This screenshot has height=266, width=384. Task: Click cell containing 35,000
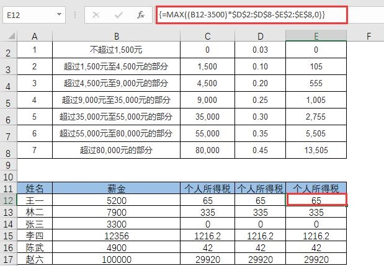207,117
